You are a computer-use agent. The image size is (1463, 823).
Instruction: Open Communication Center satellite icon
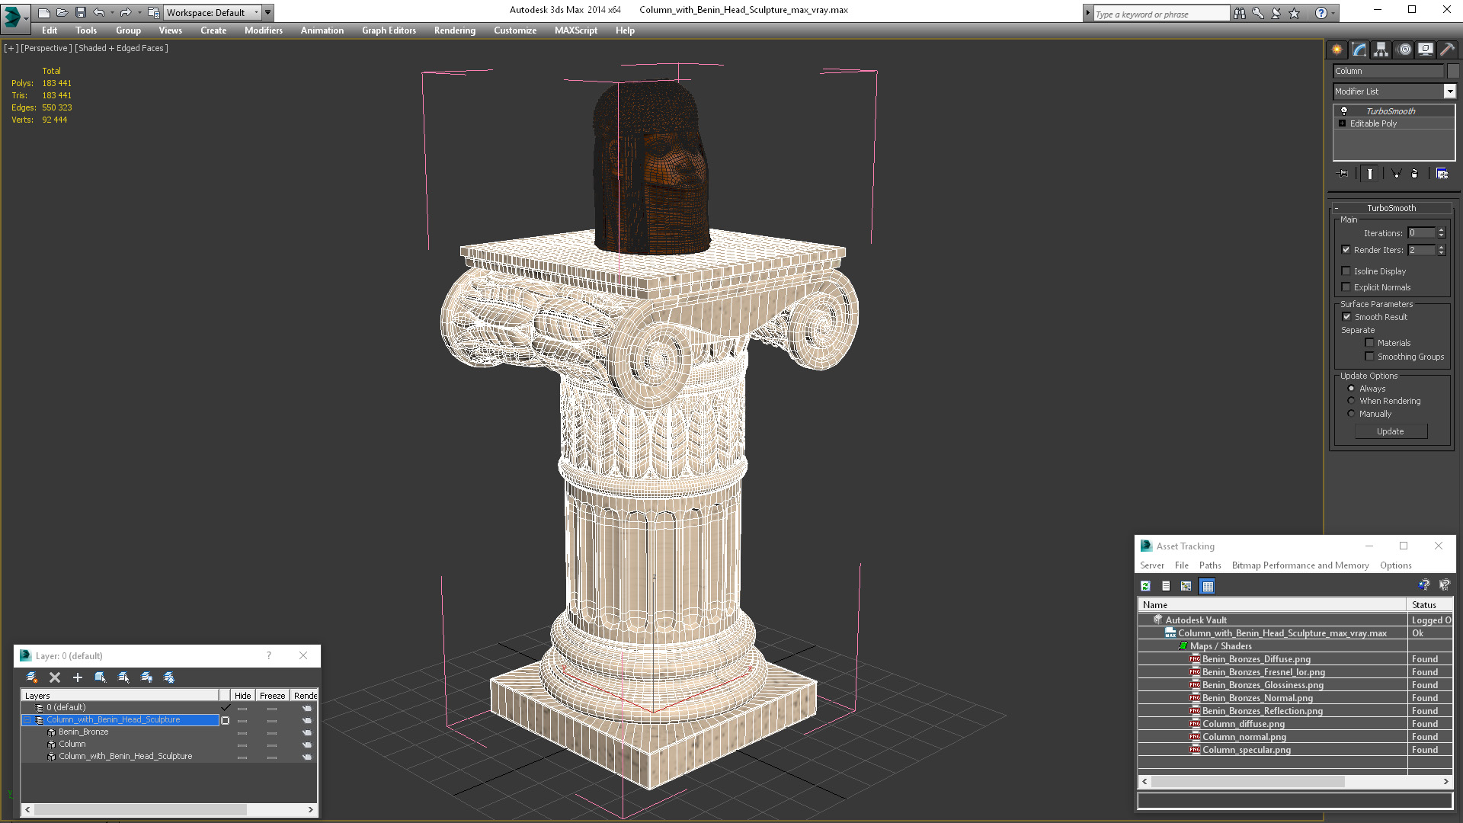(1276, 13)
